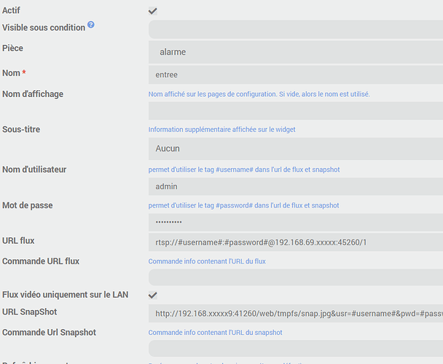The width and height of the screenshot is (443, 364).
Task: Click the Mot de passe label
Action: click(x=28, y=205)
